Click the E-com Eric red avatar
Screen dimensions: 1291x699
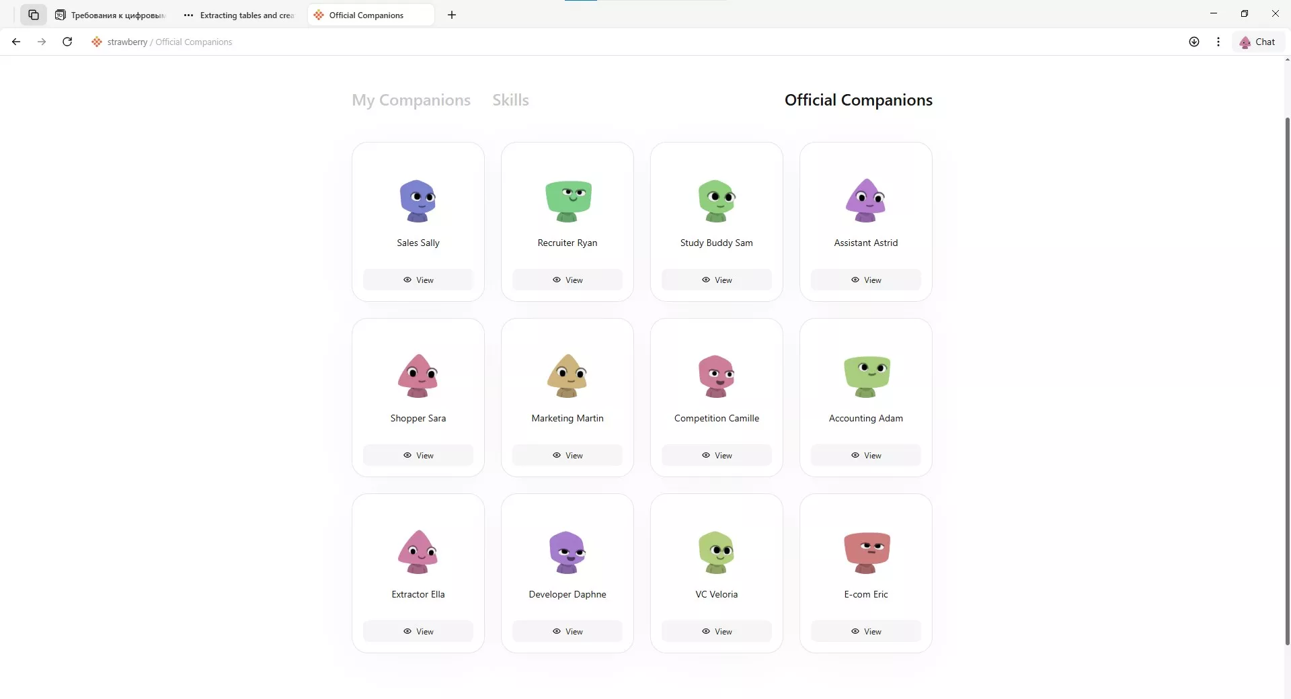(x=867, y=552)
